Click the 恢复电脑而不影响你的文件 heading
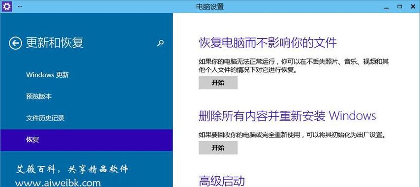420x187 pixels. (x=268, y=43)
